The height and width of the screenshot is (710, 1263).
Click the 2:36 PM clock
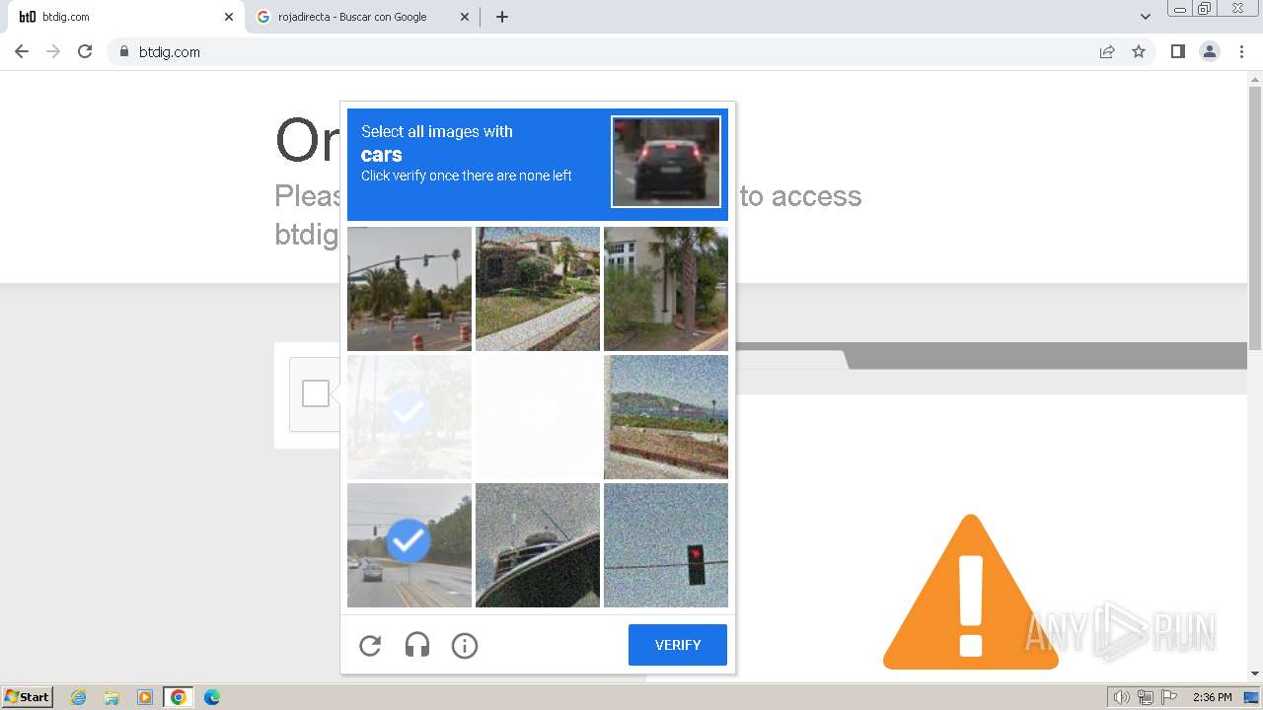(1212, 697)
